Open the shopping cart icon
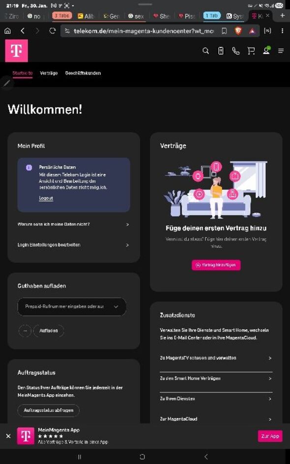Screen dimensions: 290x464 251,51
